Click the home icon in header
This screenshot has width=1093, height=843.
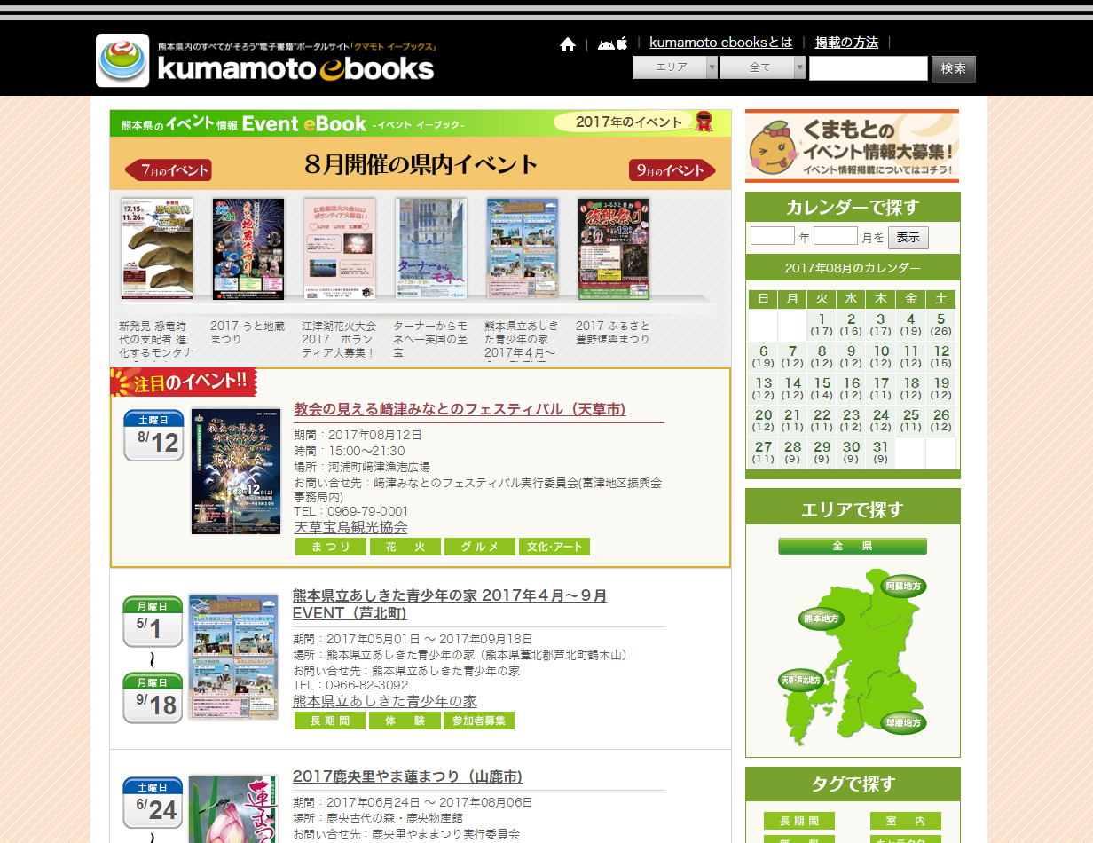click(x=568, y=44)
